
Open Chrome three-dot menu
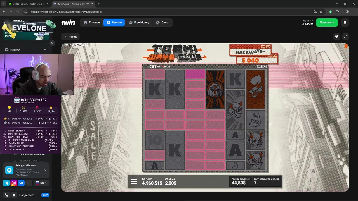pyautogui.click(x=354, y=12)
